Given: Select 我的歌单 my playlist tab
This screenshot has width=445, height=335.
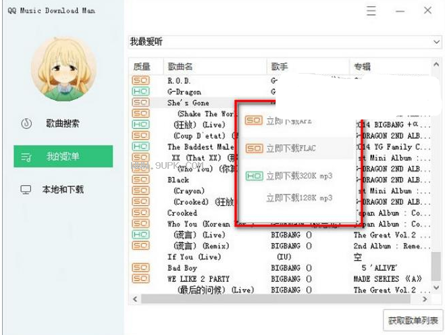Looking at the screenshot, I should [63, 157].
